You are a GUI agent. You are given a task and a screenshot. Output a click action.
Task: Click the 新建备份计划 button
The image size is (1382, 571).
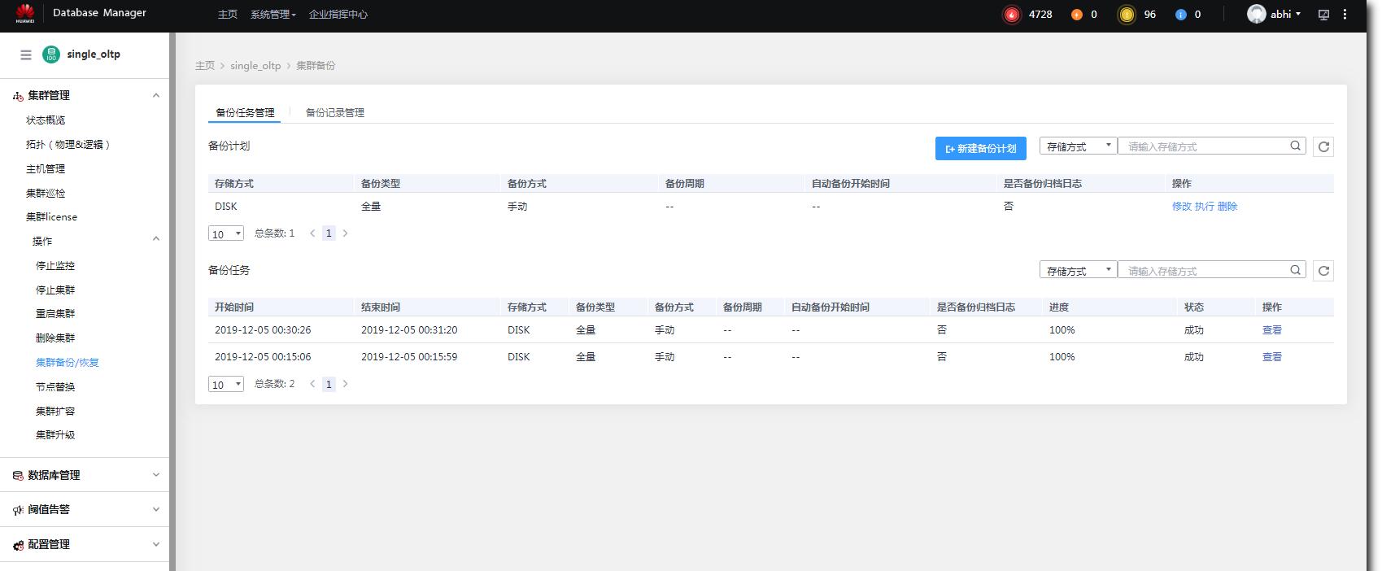(980, 148)
